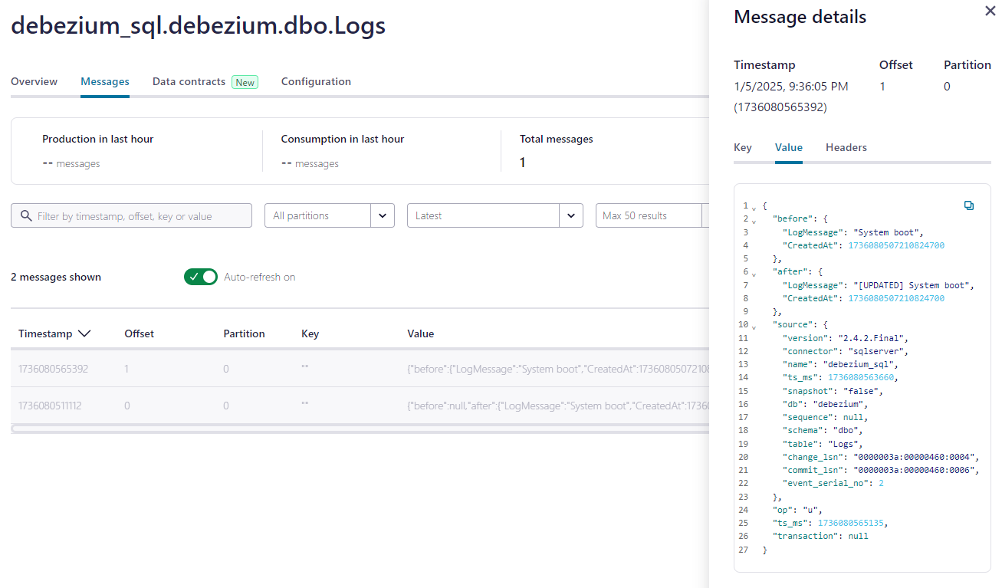Viewport: 1002px width, 588px height.
Task: Click the search magnifier icon in filter box
Action: tap(26, 216)
